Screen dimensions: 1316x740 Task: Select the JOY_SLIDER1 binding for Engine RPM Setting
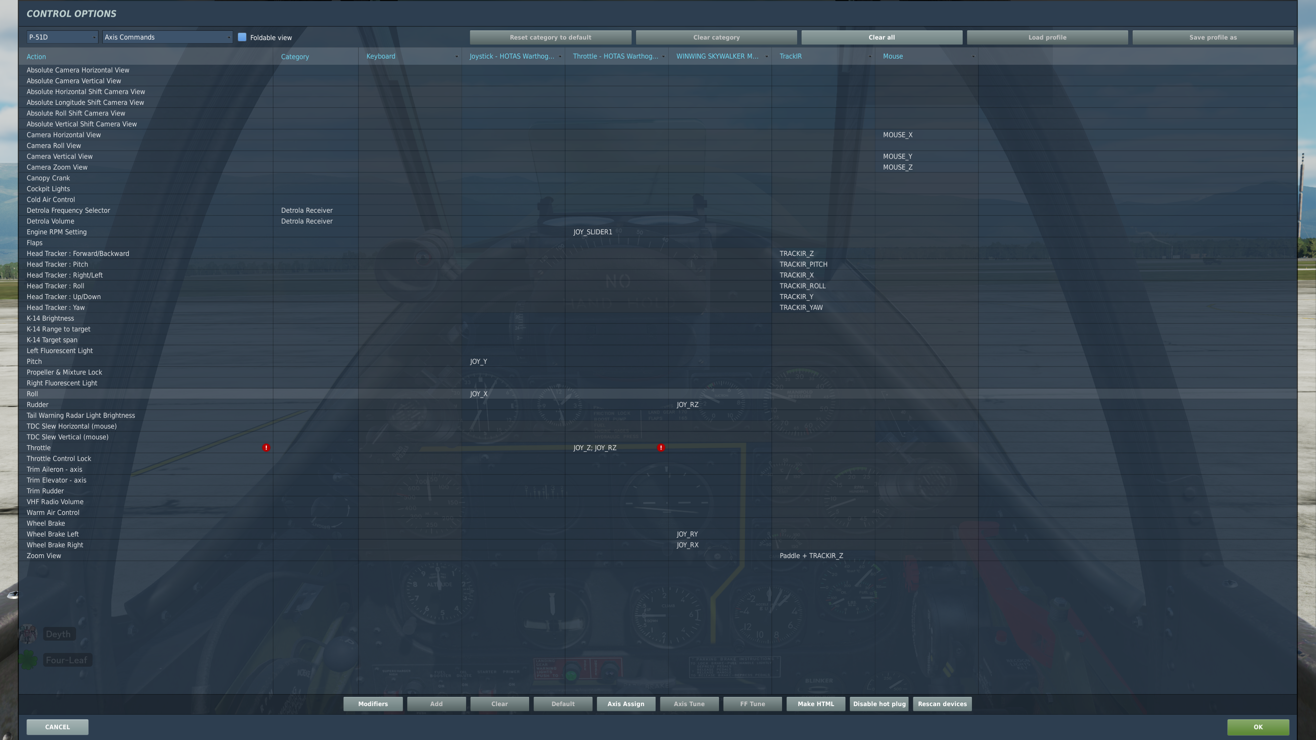(x=593, y=232)
